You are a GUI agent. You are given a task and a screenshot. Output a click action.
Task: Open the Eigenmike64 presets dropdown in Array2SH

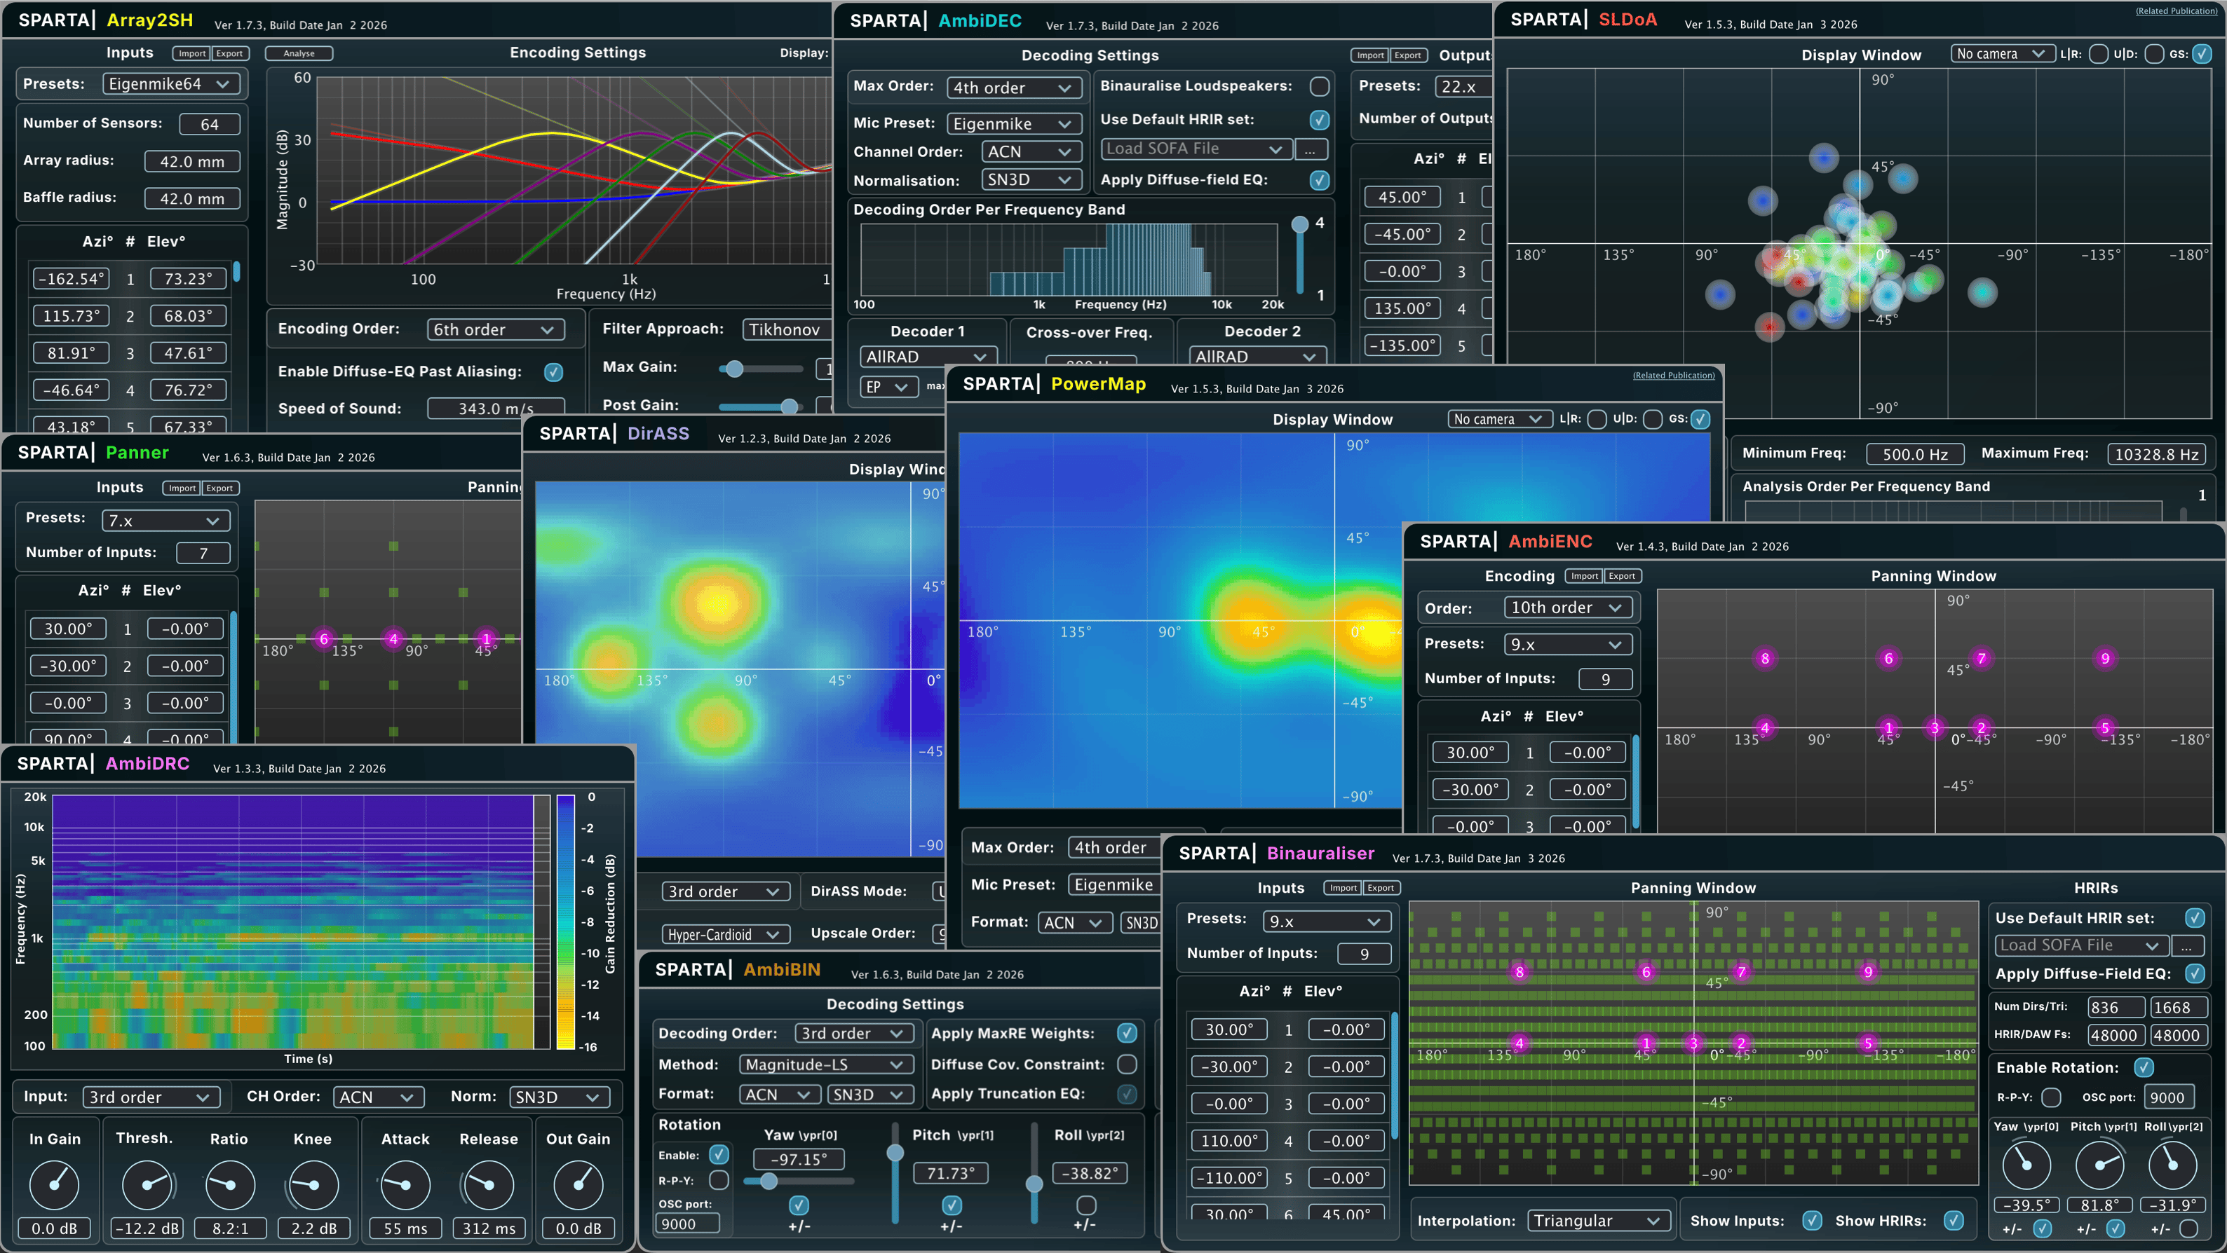[x=170, y=84]
